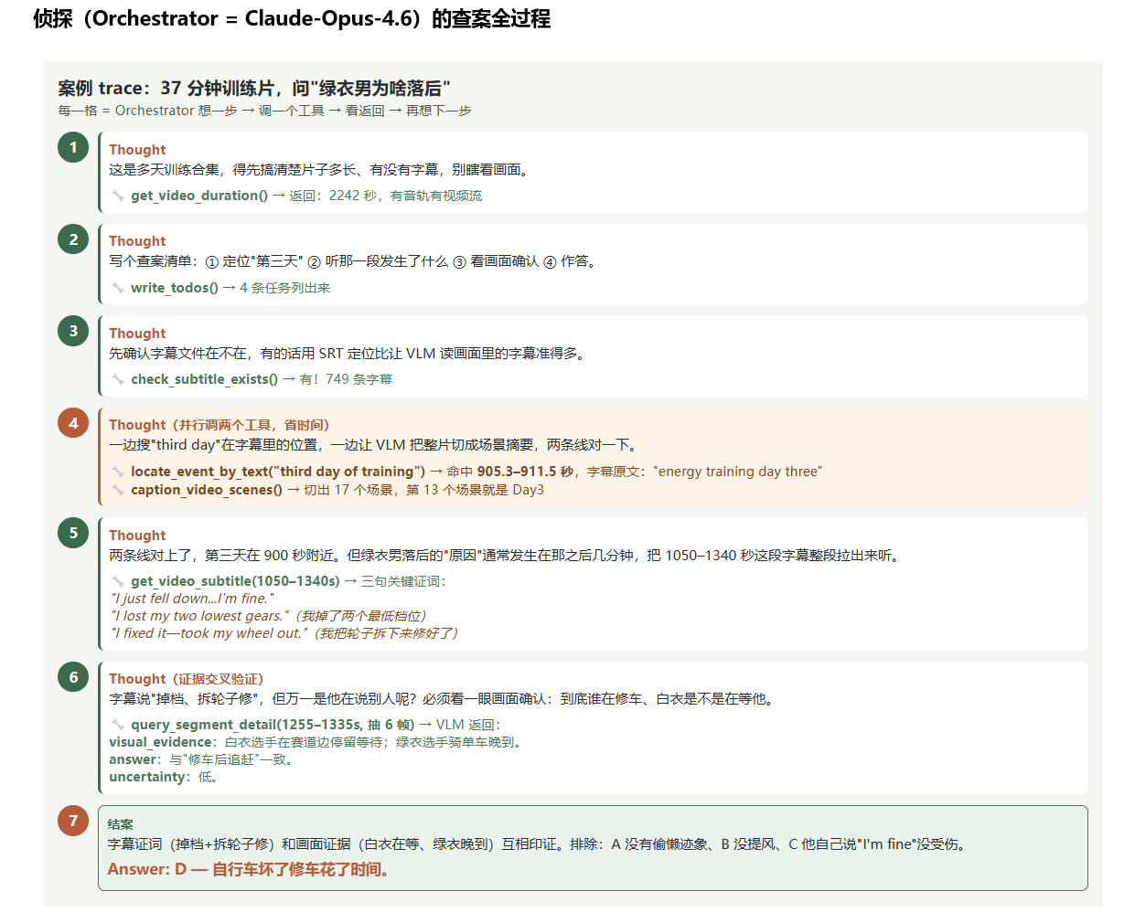The image size is (1124, 923).
Task: Click the quote "I lost my two lowest gears."
Action: (x=199, y=616)
